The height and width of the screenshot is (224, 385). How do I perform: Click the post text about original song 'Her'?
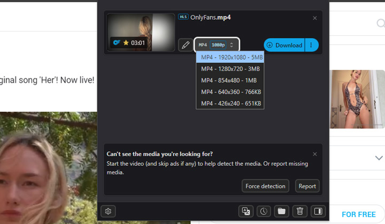coord(47,80)
